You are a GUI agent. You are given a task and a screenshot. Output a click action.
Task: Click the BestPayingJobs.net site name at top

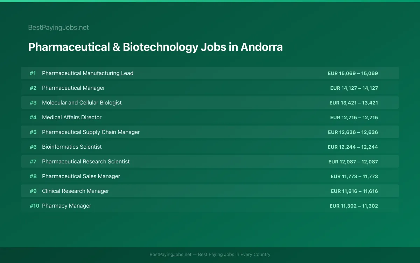(58, 27)
